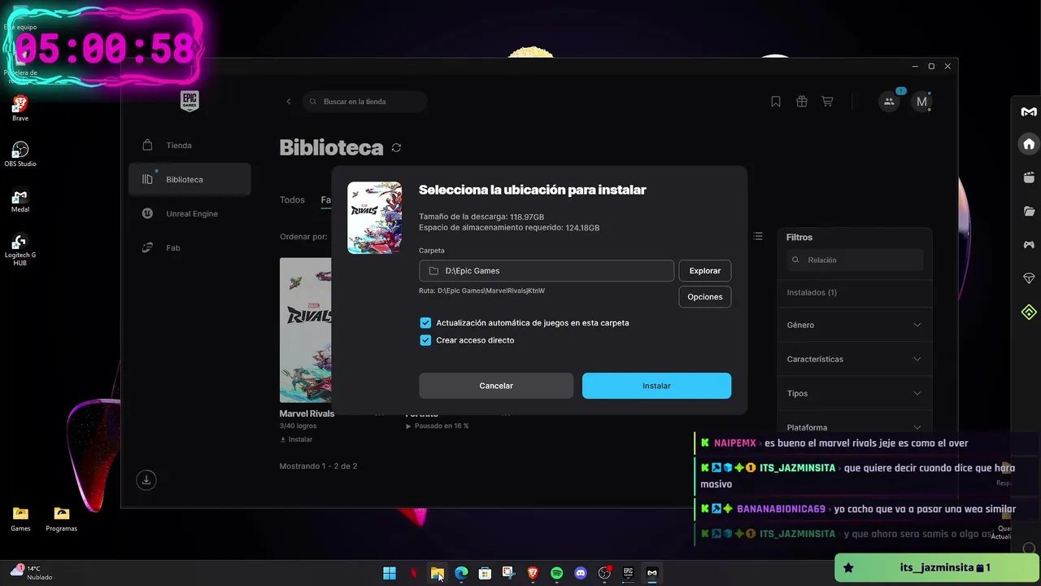1041x586 pixels.
Task: Click the Epic Games logo
Action: tap(189, 101)
